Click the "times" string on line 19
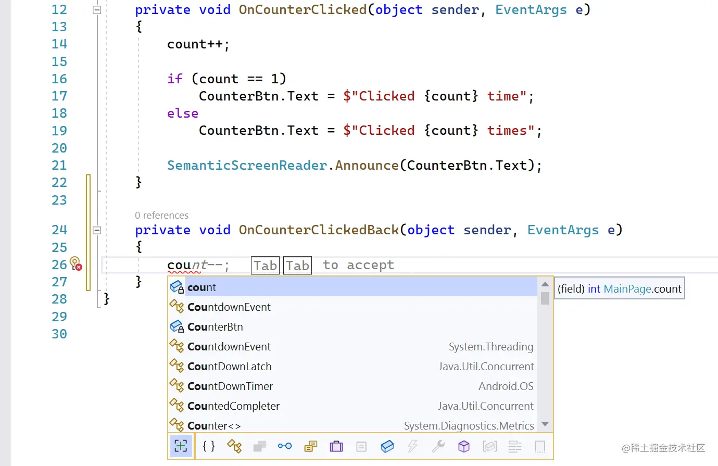 point(511,131)
